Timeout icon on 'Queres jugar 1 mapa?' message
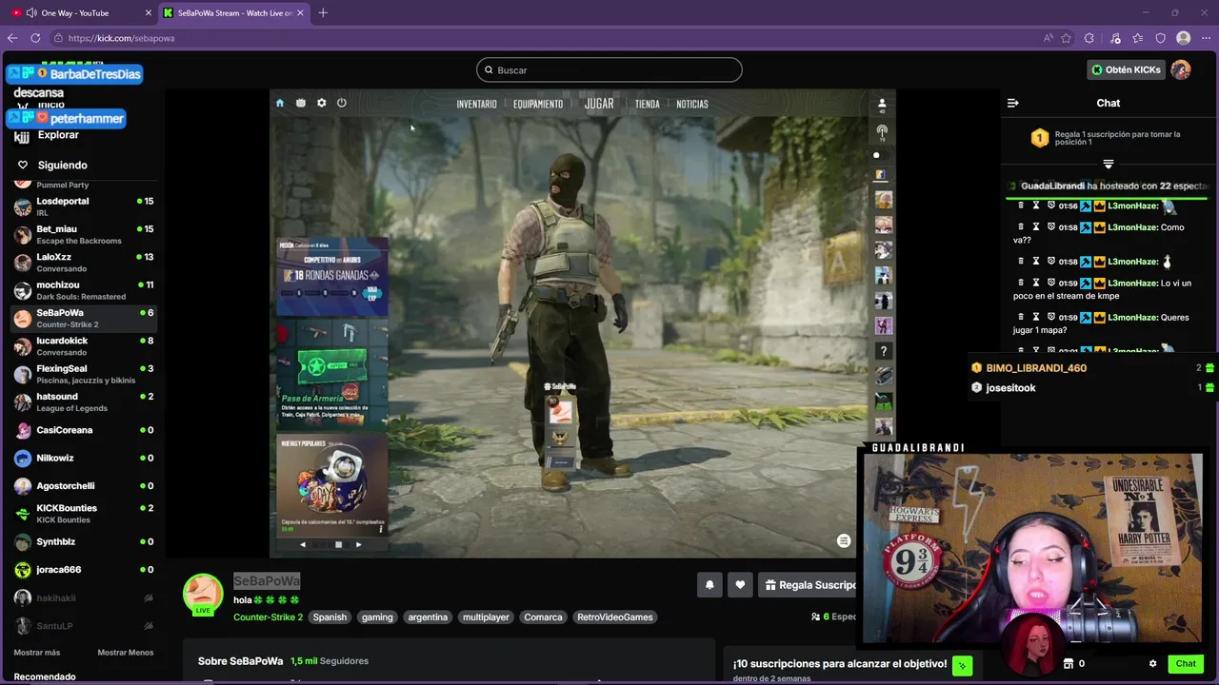 coord(1036,317)
